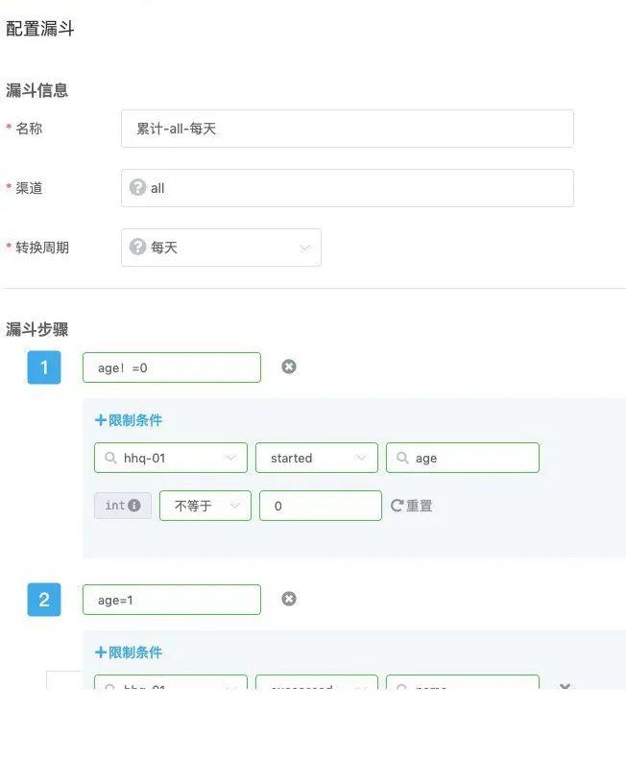Screen dimensions: 626x781
Task: Open the hhq-01 selector dropdown
Action: [170, 458]
